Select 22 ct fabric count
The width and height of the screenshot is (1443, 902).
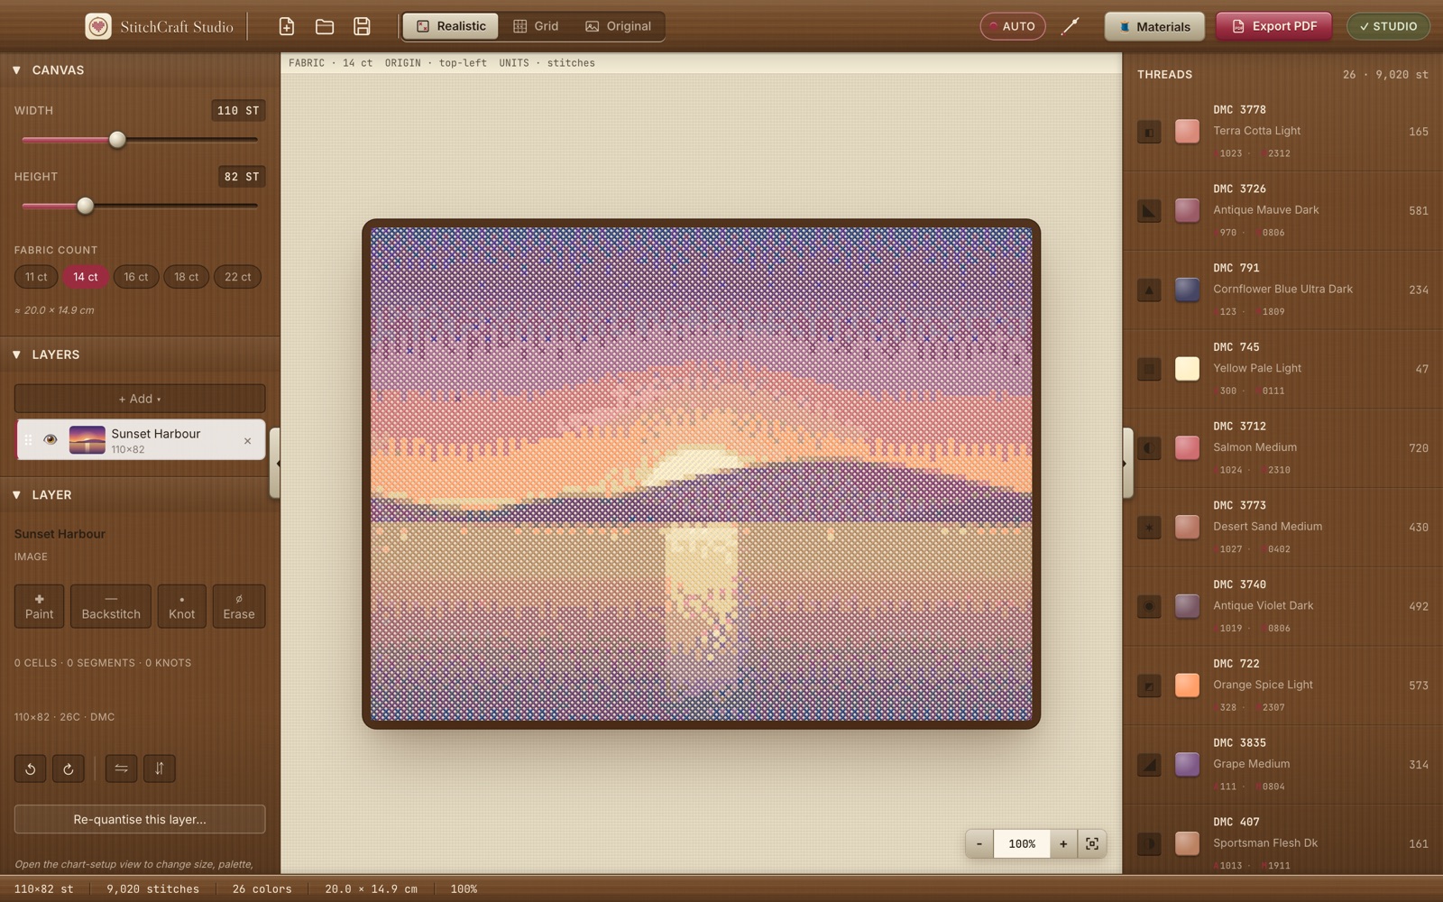[x=238, y=277]
